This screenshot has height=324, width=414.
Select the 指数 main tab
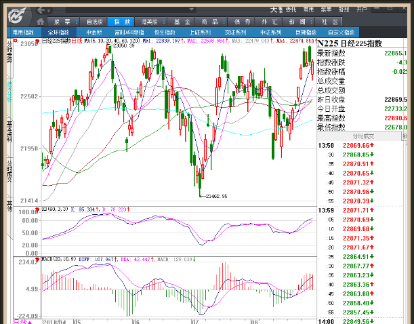tap(122, 22)
